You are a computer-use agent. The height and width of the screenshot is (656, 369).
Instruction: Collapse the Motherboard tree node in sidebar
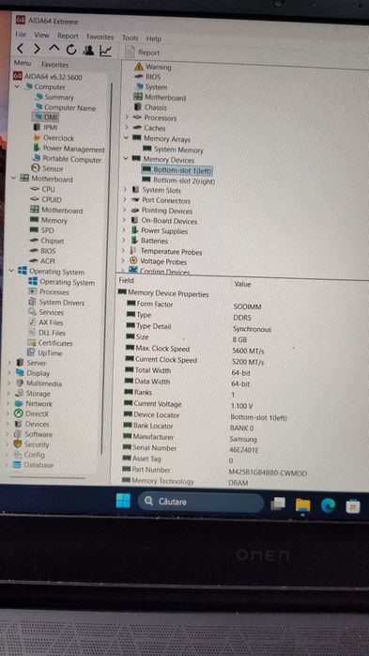tap(13, 179)
